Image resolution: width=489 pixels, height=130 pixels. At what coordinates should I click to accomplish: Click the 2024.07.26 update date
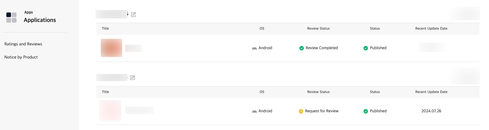click(x=431, y=111)
